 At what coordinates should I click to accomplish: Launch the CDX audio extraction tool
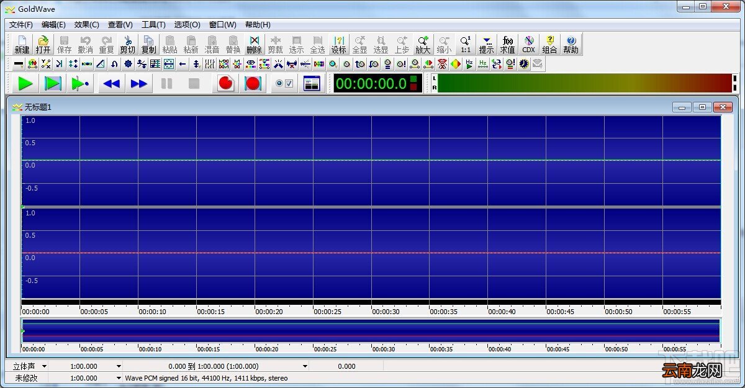coord(528,44)
